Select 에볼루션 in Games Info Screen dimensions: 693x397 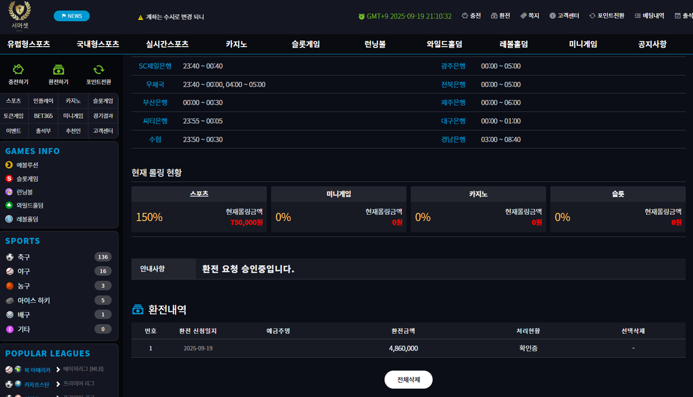click(27, 165)
